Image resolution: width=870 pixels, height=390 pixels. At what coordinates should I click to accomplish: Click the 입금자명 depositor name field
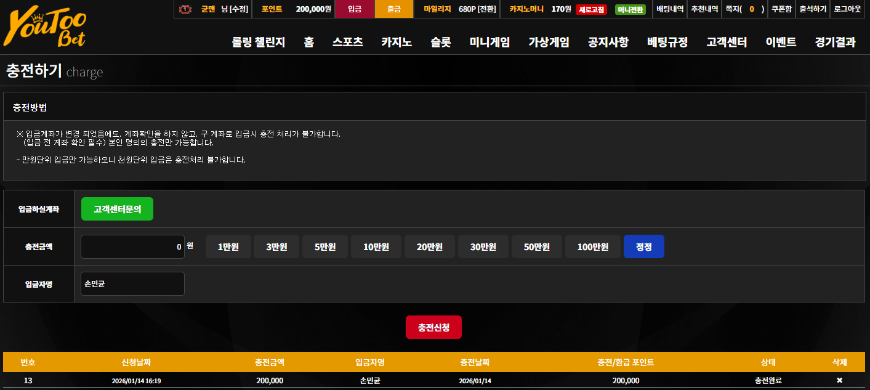point(133,283)
